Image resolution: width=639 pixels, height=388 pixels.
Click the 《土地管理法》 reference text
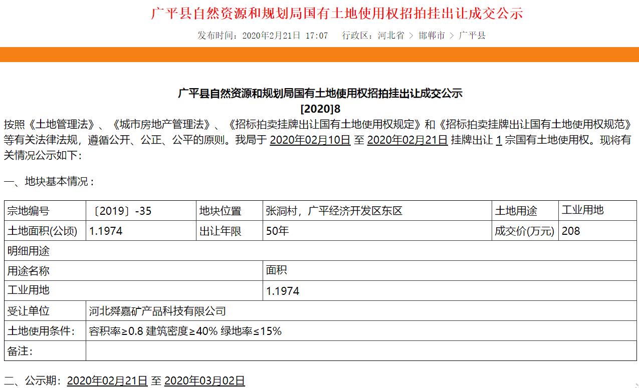click(62, 125)
